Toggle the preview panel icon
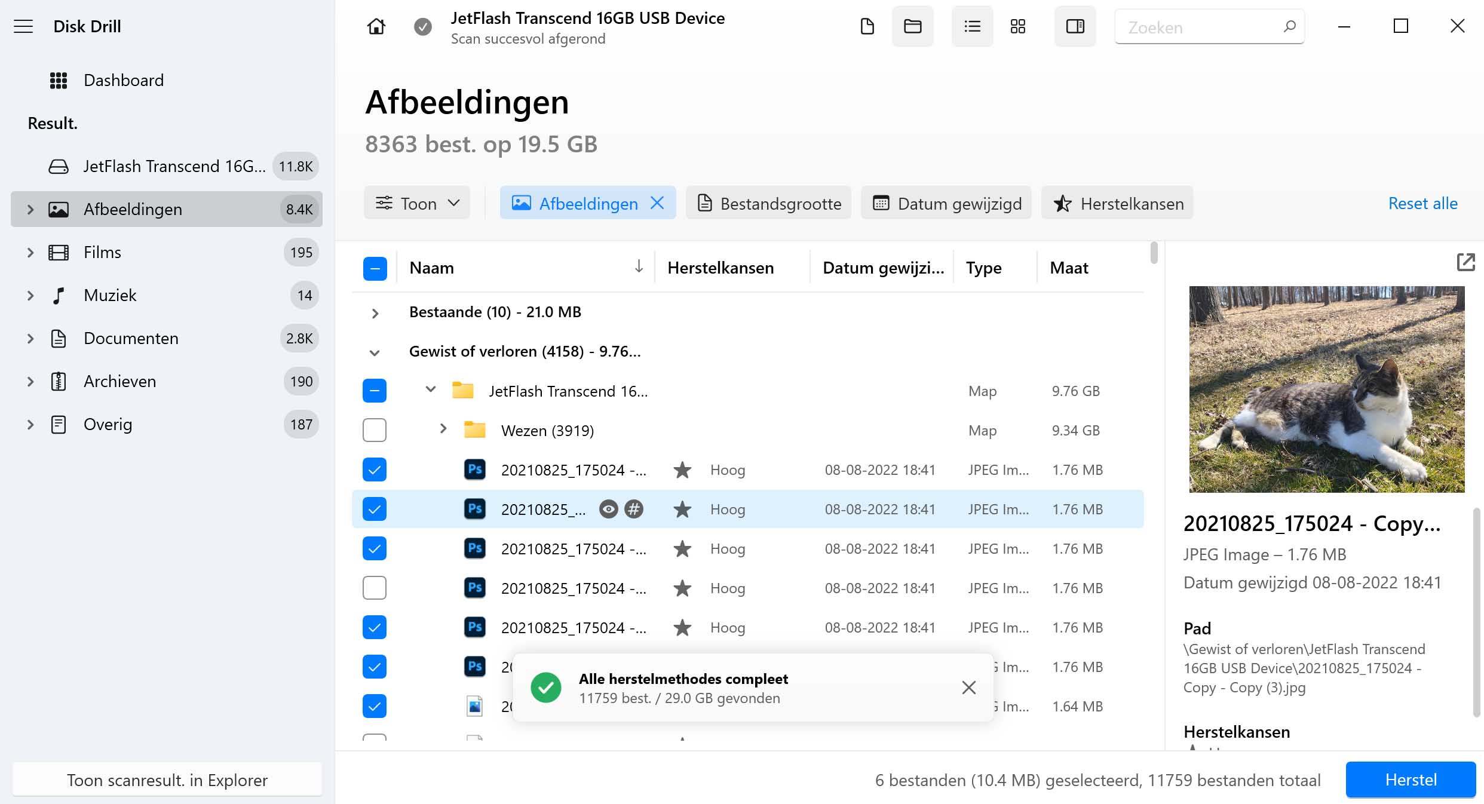The height and width of the screenshot is (804, 1484). (x=1075, y=26)
